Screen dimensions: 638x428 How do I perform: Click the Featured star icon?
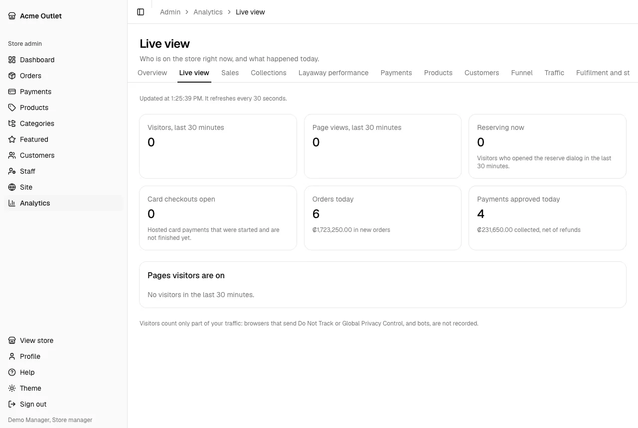pyautogui.click(x=12, y=139)
